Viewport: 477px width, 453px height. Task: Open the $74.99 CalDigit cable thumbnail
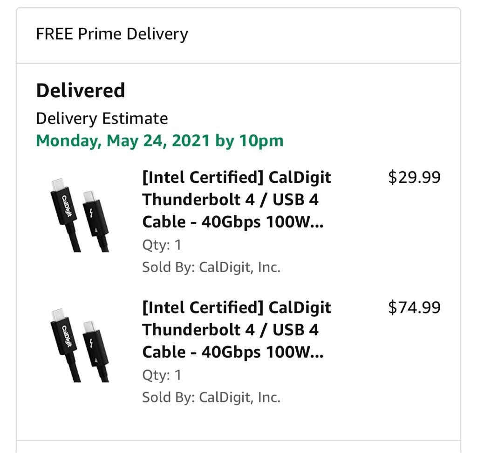(x=79, y=345)
